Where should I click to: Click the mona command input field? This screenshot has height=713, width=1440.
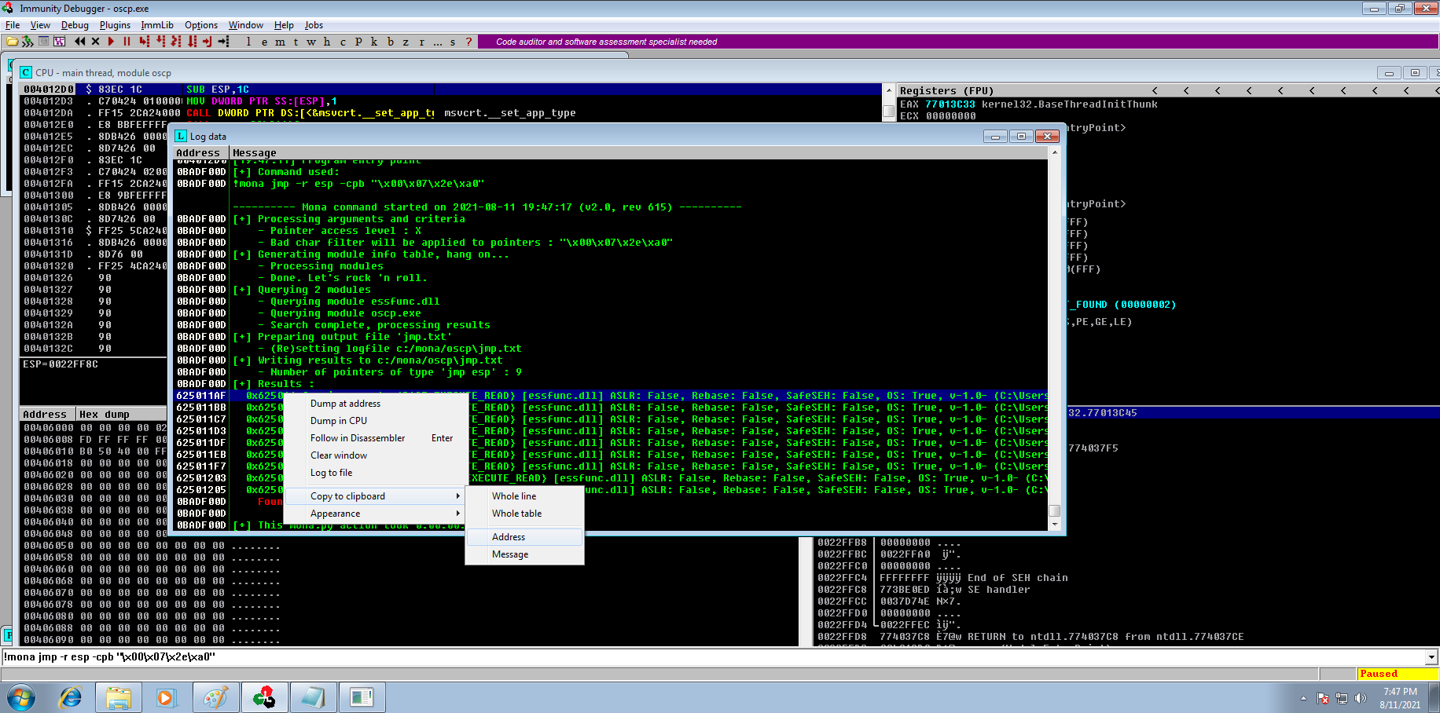(713, 657)
